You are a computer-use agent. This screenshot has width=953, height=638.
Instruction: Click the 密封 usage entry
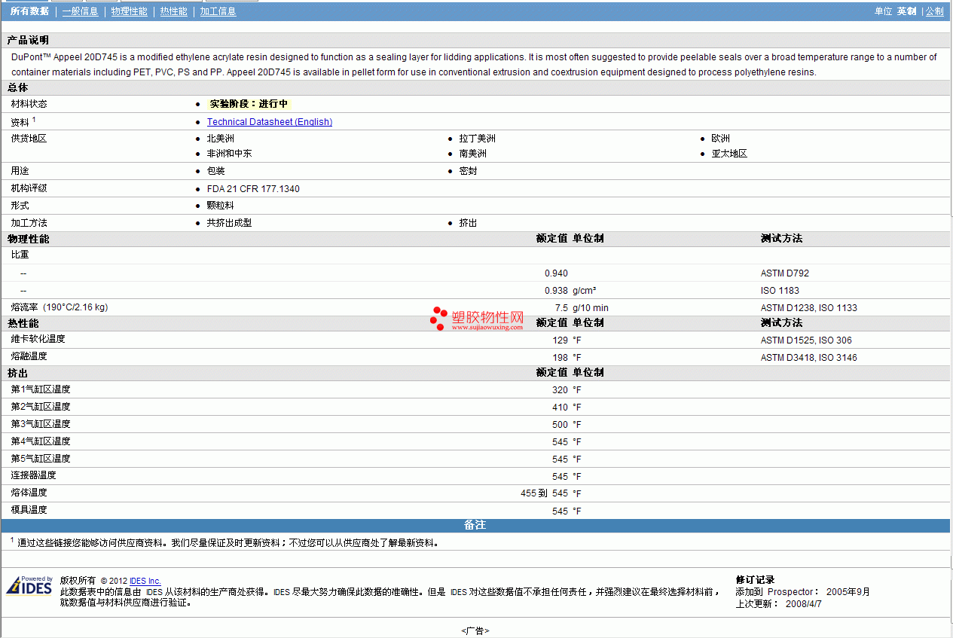(468, 171)
